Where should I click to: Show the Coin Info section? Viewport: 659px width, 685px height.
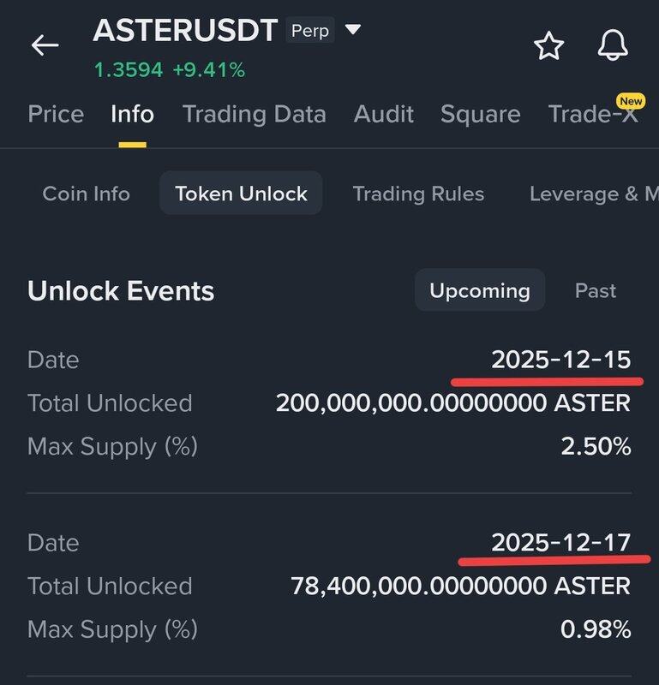click(x=86, y=194)
